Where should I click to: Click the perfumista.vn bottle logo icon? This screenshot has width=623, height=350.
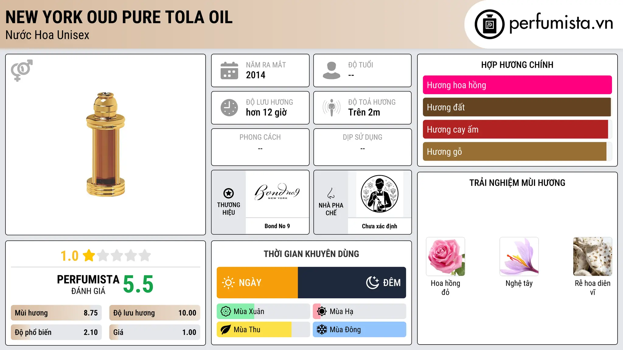coord(489,24)
